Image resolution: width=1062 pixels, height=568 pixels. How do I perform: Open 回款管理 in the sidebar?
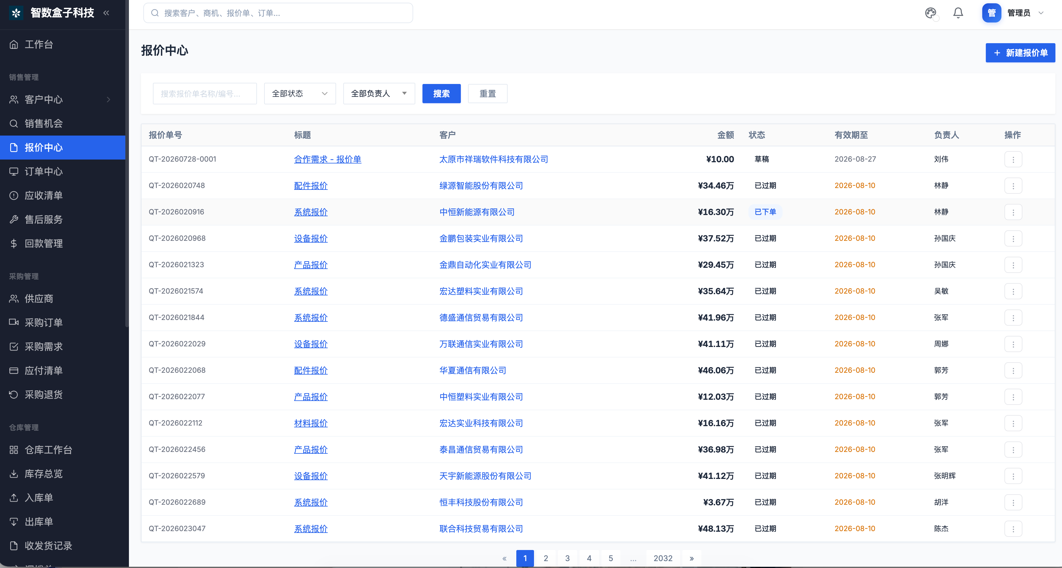coord(63,244)
